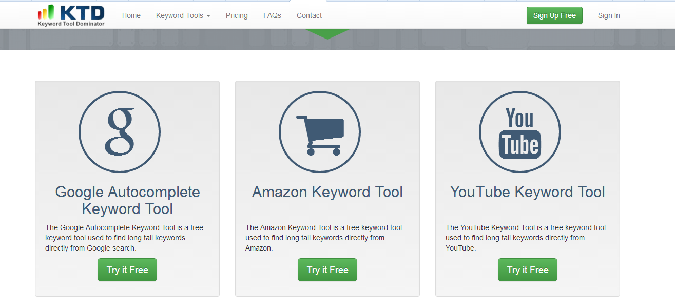Click the YouTube Keyword Tool description paragraph
The image size is (675, 306).
click(x=525, y=238)
